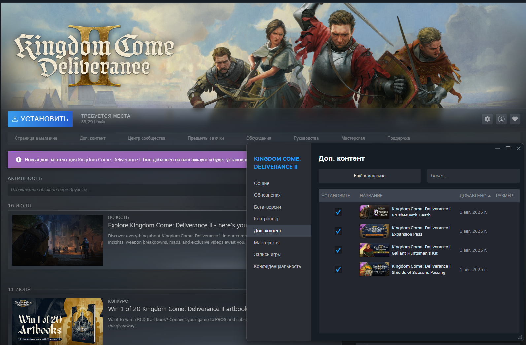This screenshot has height=345, width=526.
Task: Click 83,29 Гбайт required space text
Action: tap(93, 122)
